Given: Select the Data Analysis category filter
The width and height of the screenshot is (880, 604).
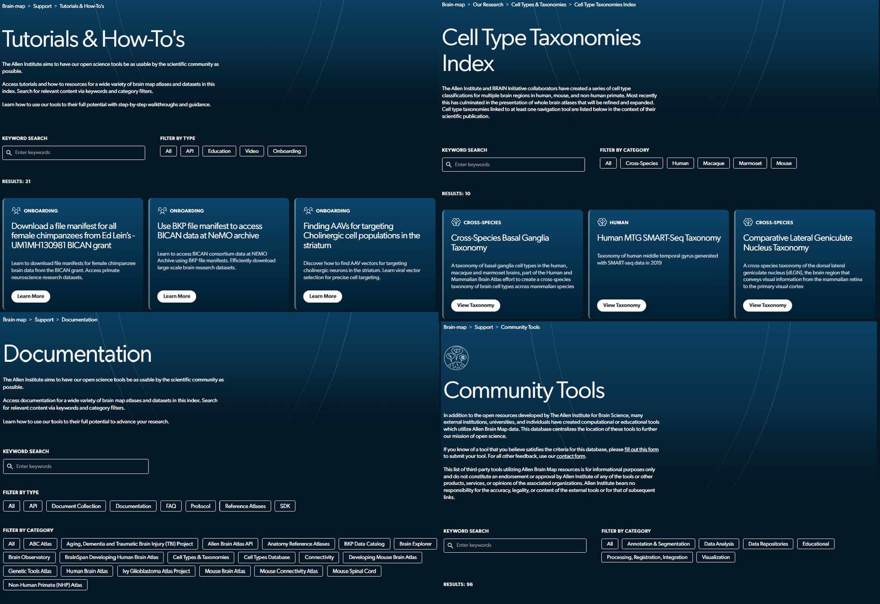Looking at the screenshot, I should [719, 544].
